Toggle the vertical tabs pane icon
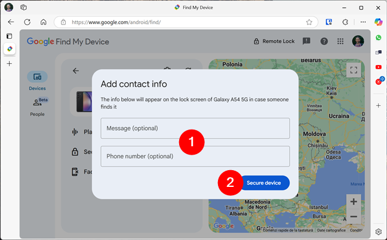 click(x=9, y=36)
